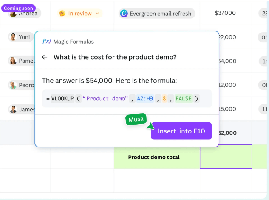This screenshot has width=269, height=200.
Task: Click the answer text showing $54,000
Action: point(110,81)
